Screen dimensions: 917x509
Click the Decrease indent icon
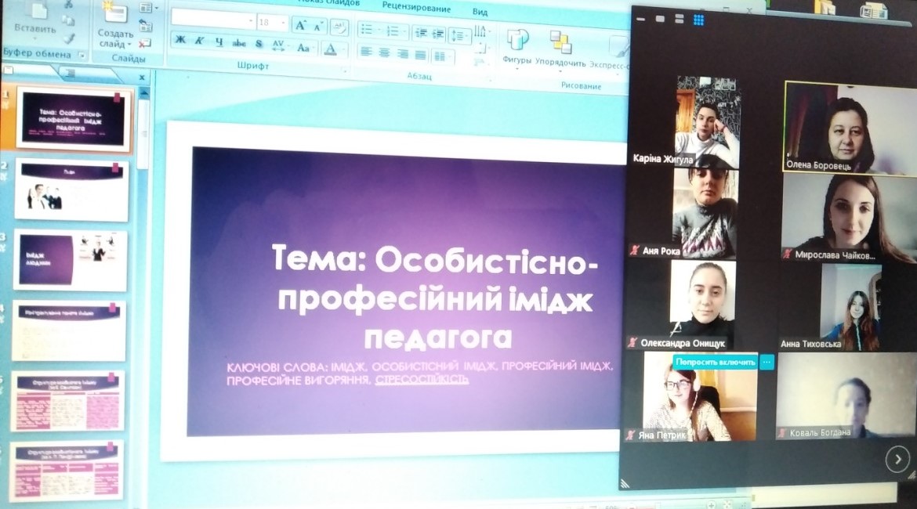click(x=420, y=34)
